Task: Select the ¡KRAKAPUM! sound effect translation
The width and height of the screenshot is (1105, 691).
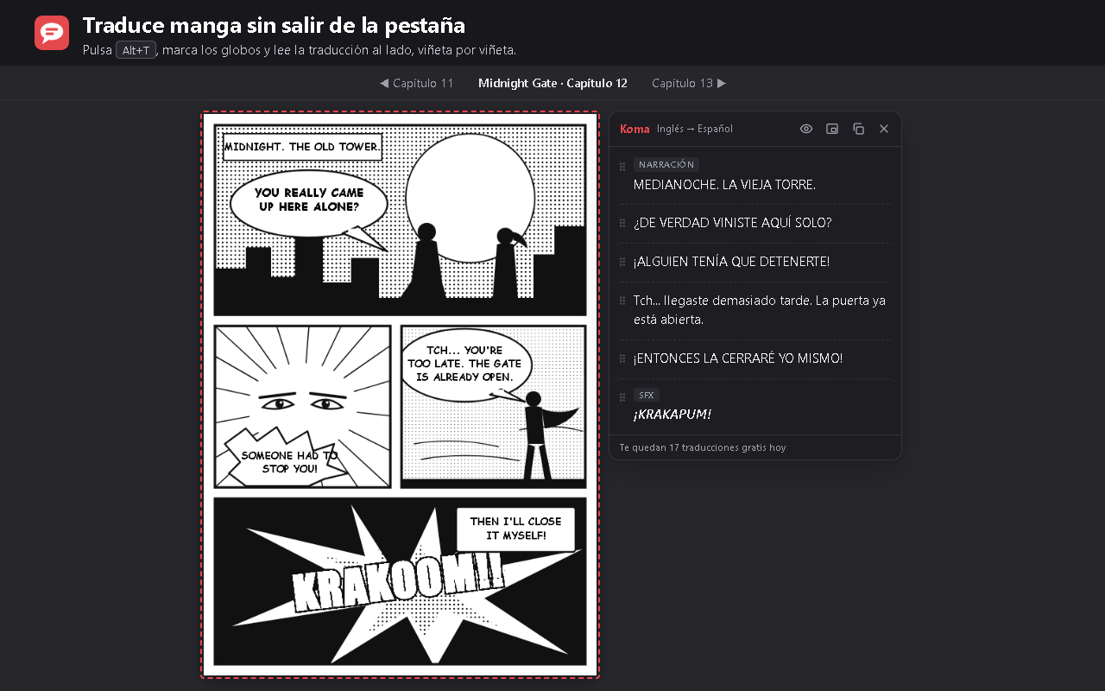Action: 672,415
